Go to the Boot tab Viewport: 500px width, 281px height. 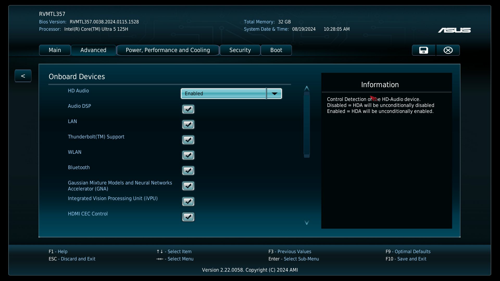point(276,50)
